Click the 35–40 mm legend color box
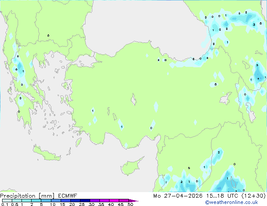 (104, 201)
